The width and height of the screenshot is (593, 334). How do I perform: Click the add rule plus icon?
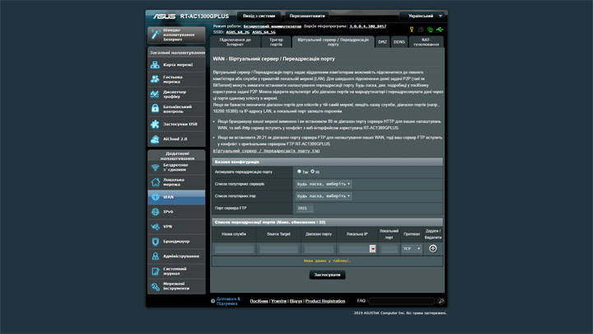coord(433,248)
